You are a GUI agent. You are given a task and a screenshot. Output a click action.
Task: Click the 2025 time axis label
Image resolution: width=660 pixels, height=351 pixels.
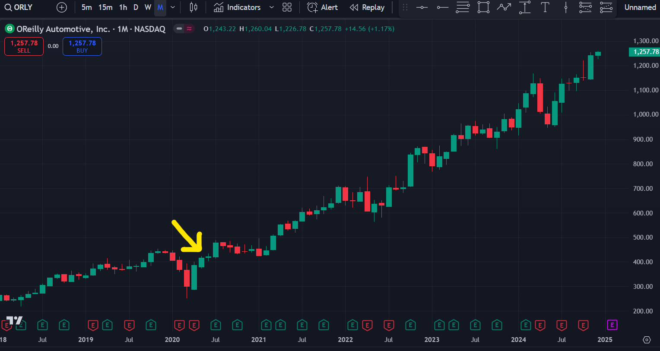coord(605,340)
